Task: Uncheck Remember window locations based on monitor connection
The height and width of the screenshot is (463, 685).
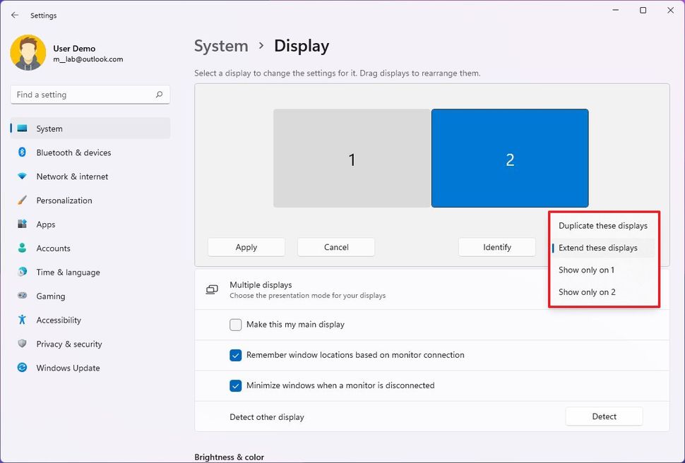Action: click(x=236, y=355)
